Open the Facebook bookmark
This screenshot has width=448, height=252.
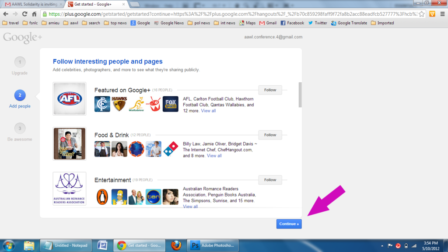(292, 23)
